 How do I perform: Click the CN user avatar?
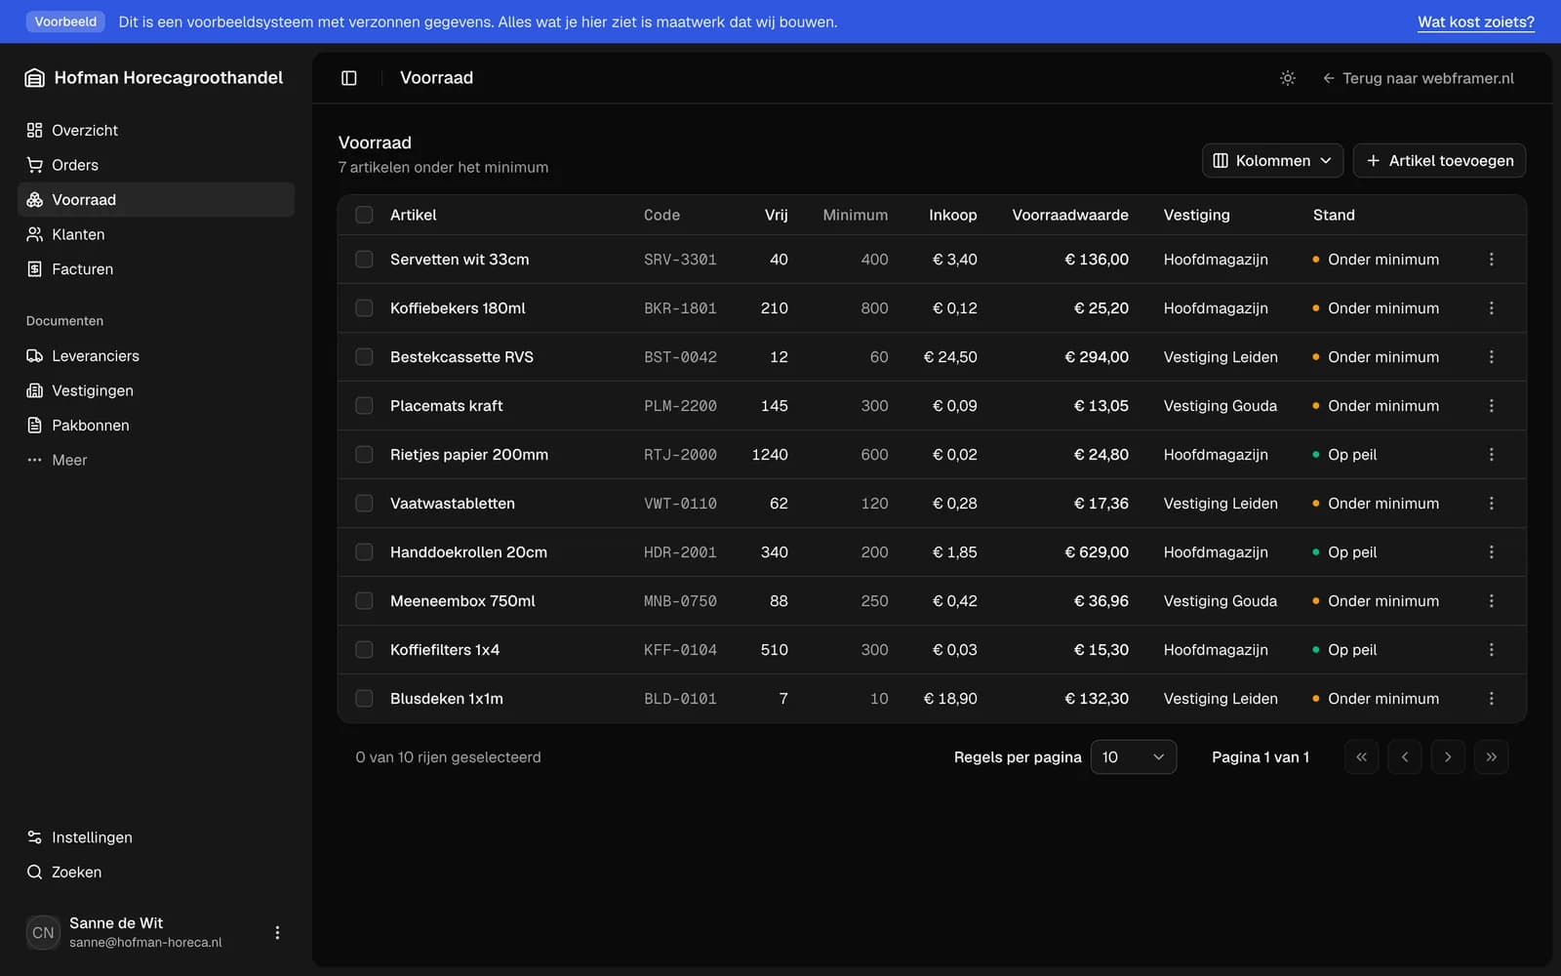[x=43, y=933]
